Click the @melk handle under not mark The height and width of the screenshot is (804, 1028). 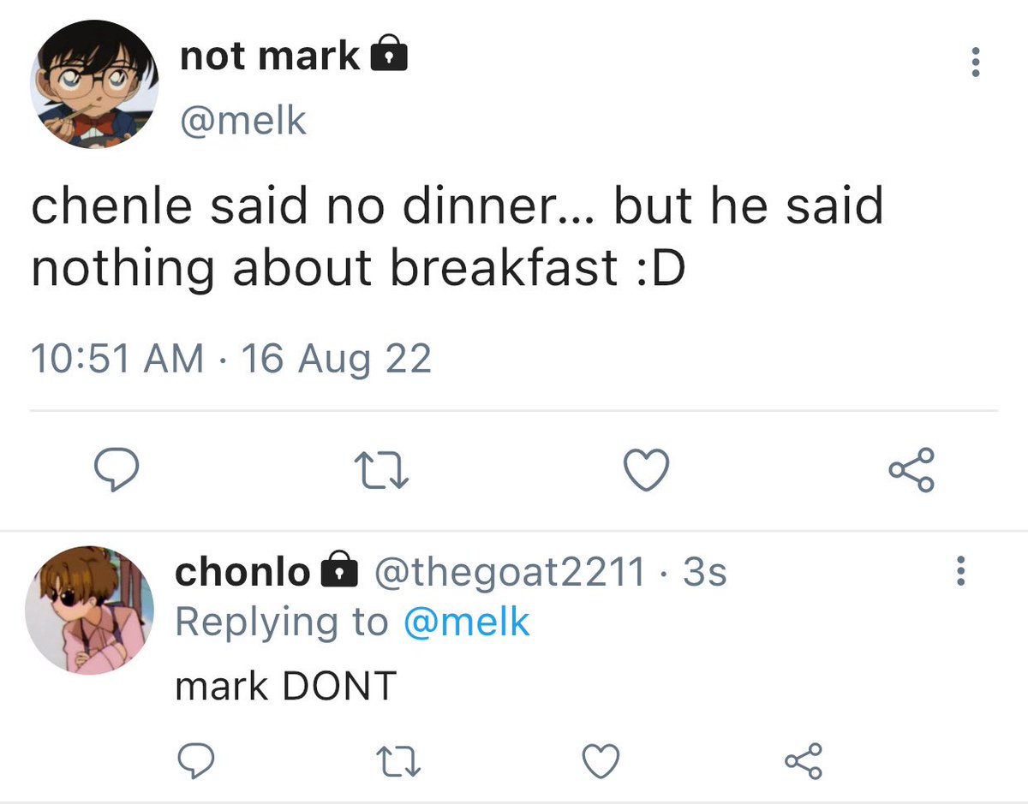click(x=242, y=121)
